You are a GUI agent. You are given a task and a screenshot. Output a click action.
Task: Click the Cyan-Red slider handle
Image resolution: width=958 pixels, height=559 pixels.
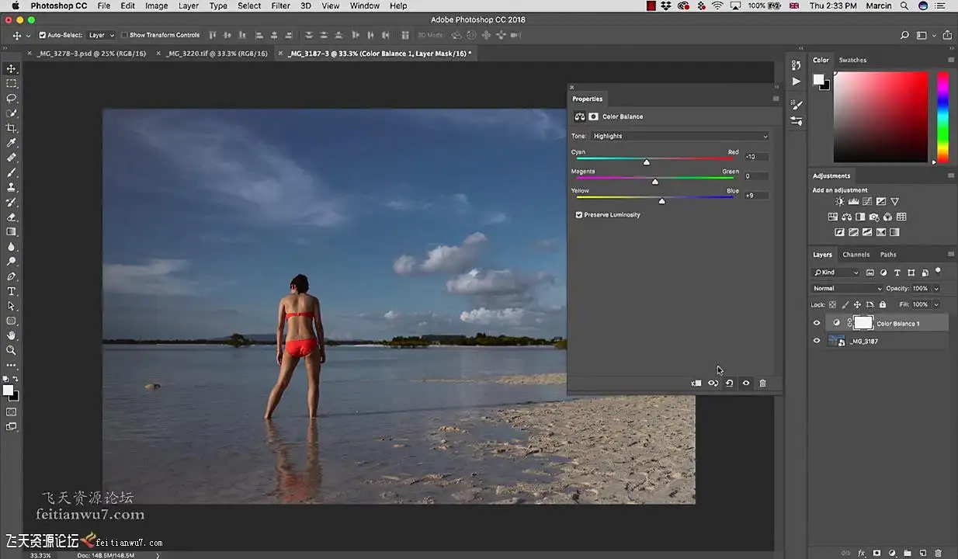coord(647,162)
